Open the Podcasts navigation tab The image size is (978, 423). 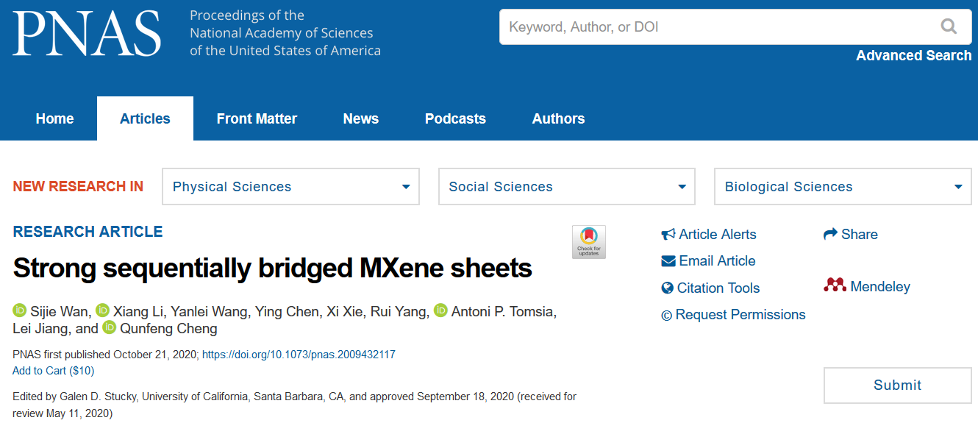coord(455,118)
